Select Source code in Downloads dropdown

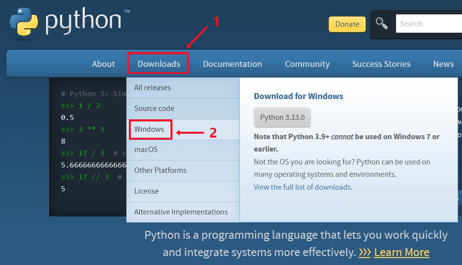tap(183, 108)
